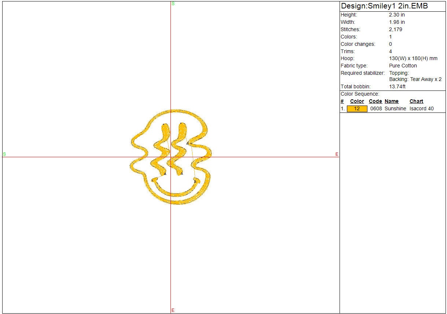
Task: Click the Pure Cotton fabric type value
Action: click(x=403, y=66)
